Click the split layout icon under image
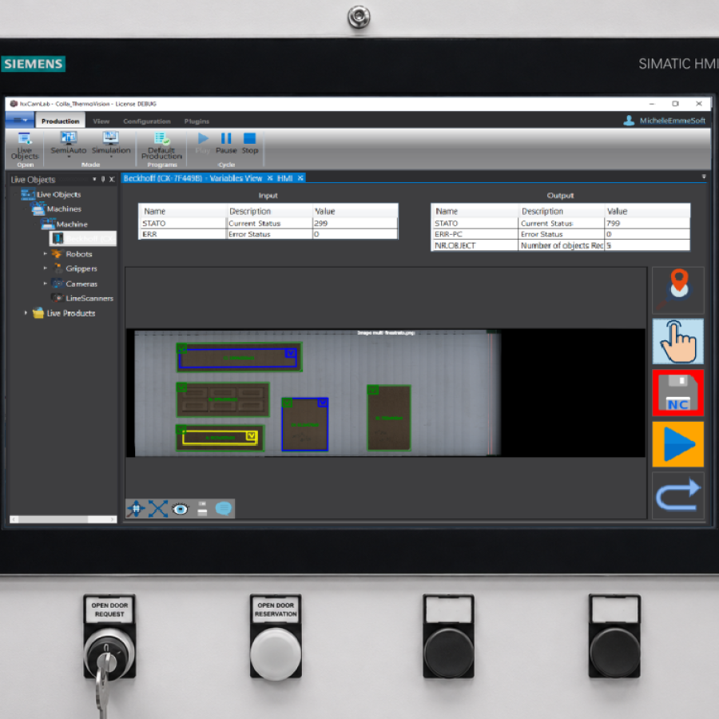Viewport: 719px width, 719px height. [x=202, y=509]
